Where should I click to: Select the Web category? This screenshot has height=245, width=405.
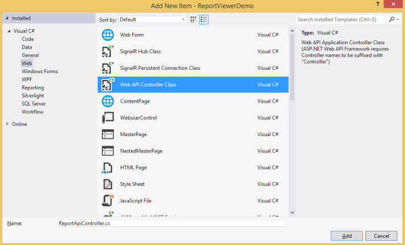(x=27, y=64)
